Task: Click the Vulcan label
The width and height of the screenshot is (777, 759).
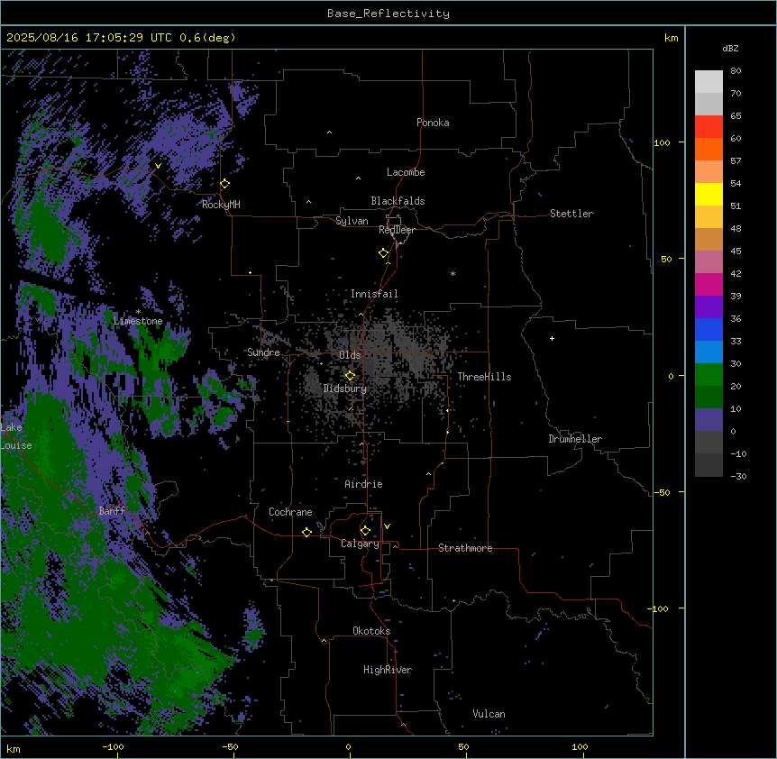Action: pos(489,714)
